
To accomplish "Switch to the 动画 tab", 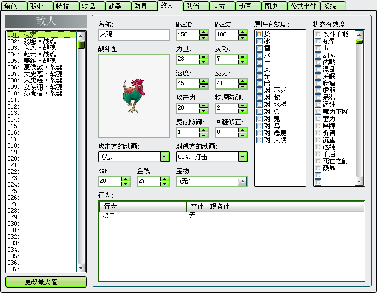I will coord(248,6).
